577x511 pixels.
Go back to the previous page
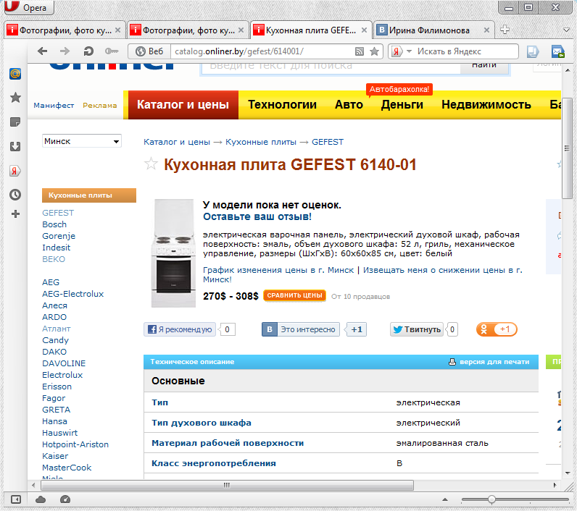[x=42, y=51]
